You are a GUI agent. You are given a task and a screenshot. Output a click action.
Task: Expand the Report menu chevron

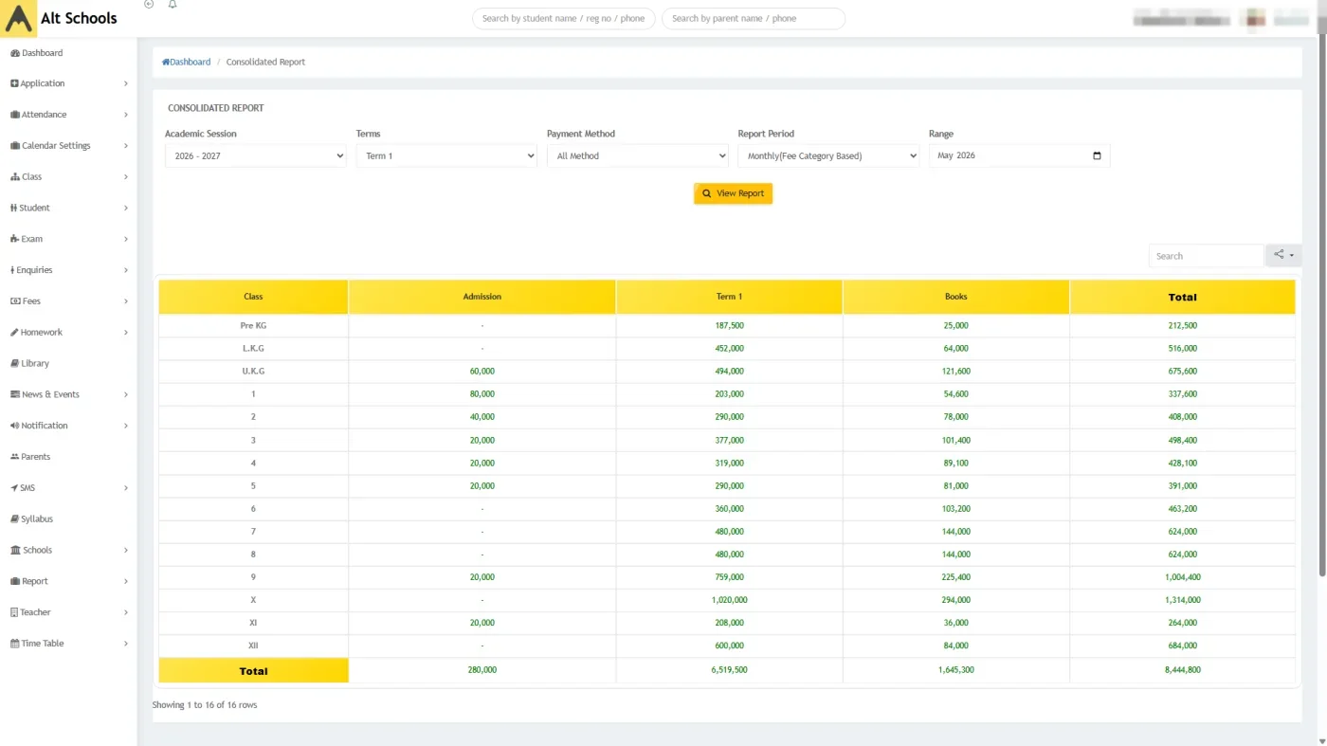126,581
